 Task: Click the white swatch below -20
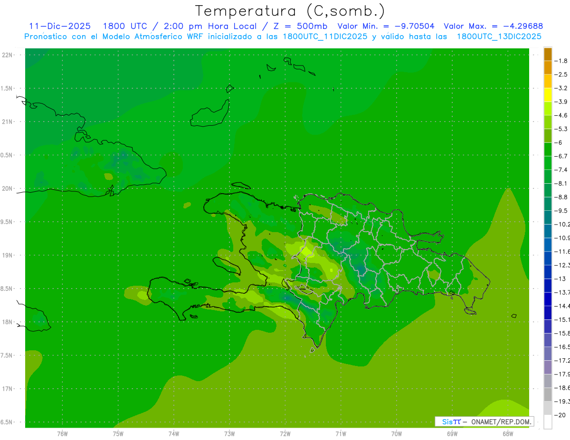point(548,421)
